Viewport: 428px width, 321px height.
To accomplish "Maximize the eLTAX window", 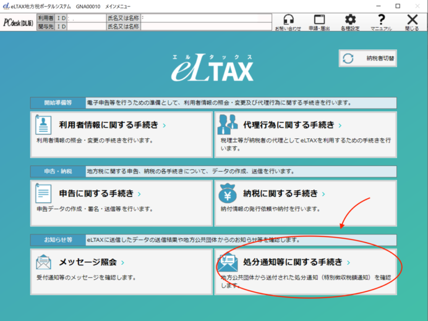I will (x=398, y=6).
